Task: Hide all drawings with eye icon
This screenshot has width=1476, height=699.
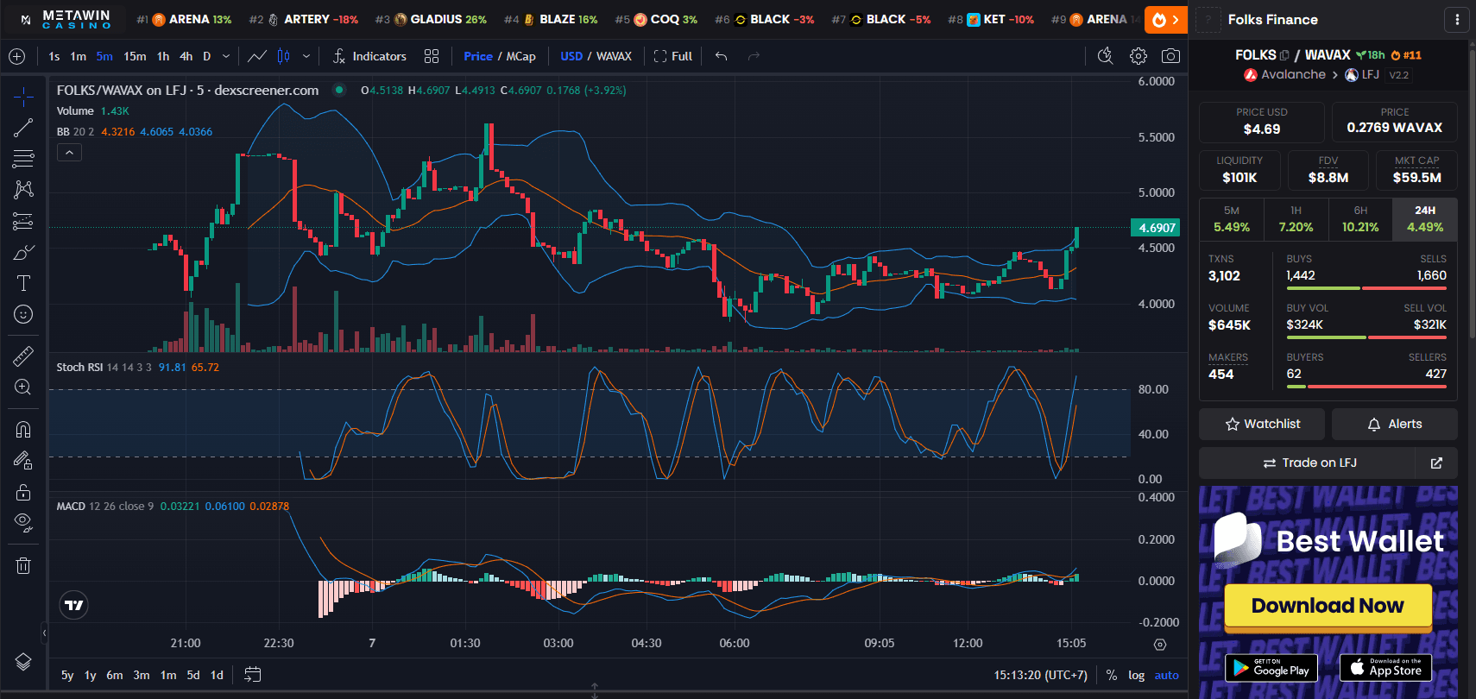Action: 23,523
